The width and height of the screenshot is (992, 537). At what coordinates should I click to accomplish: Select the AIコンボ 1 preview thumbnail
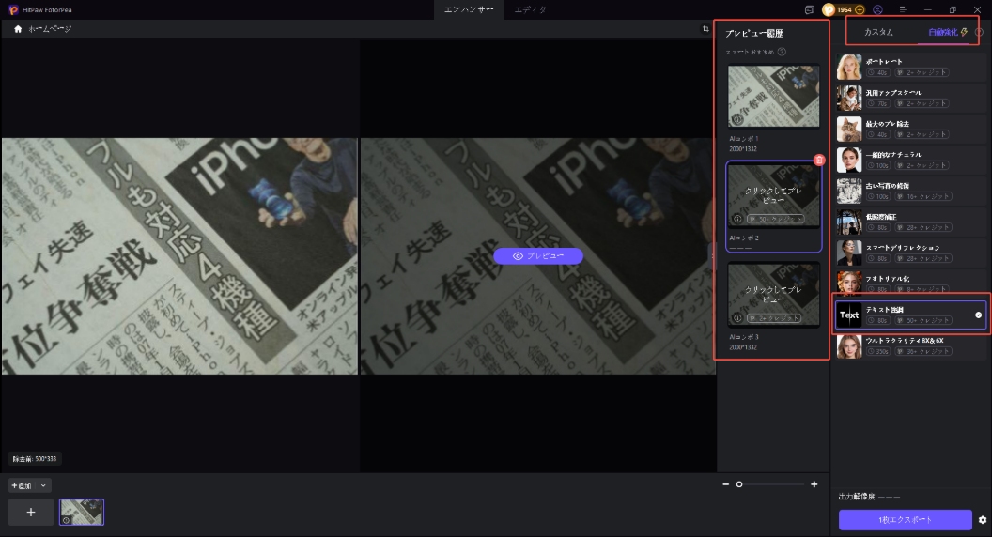pyautogui.click(x=773, y=96)
